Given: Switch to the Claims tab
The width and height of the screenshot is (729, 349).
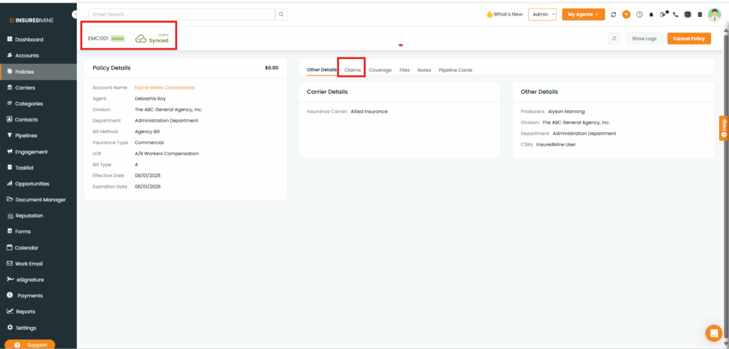Looking at the screenshot, I should pyautogui.click(x=352, y=70).
